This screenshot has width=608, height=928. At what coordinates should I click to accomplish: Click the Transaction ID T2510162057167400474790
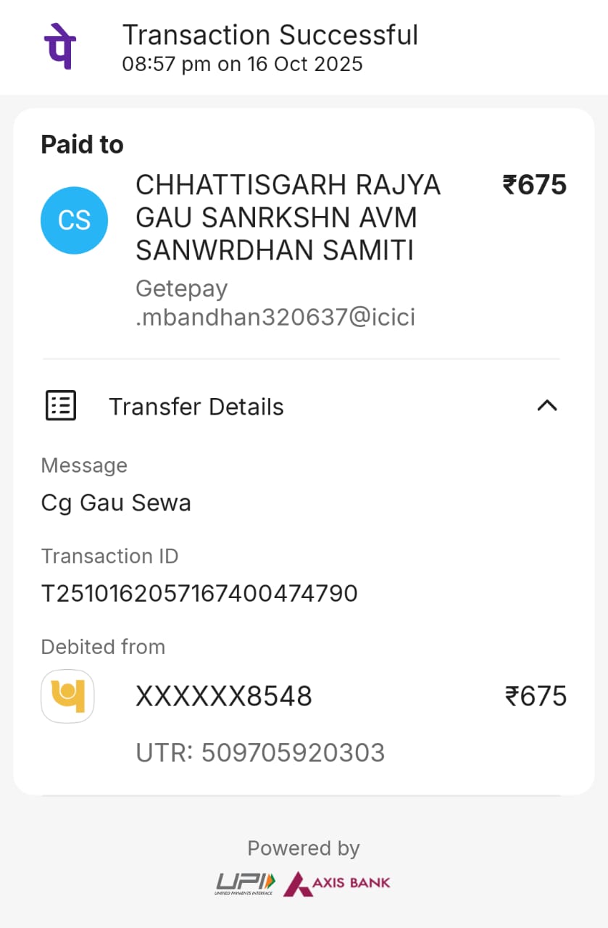[199, 594]
